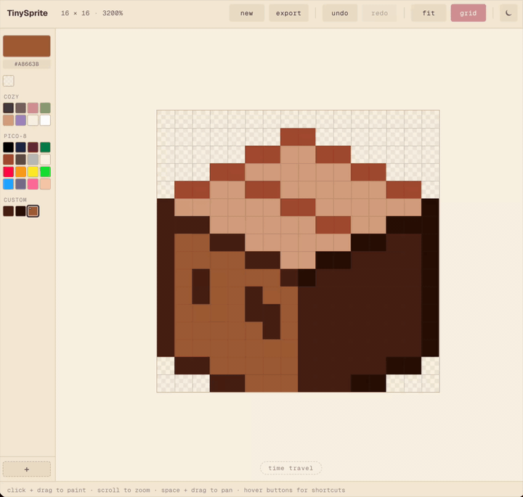523x497 pixels.
Task: Click the current color preview swatch
Action: tap(27, 46)
